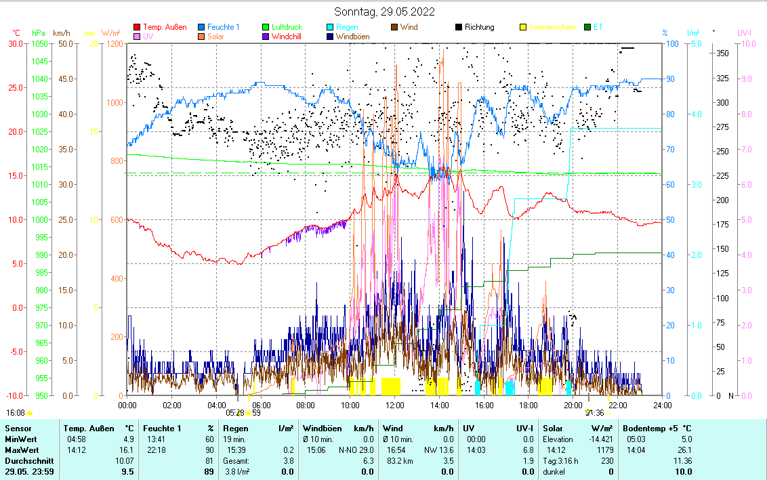Click the Temp. Außen table column header
The image size is (767, 480).
(x=89, y=429)
